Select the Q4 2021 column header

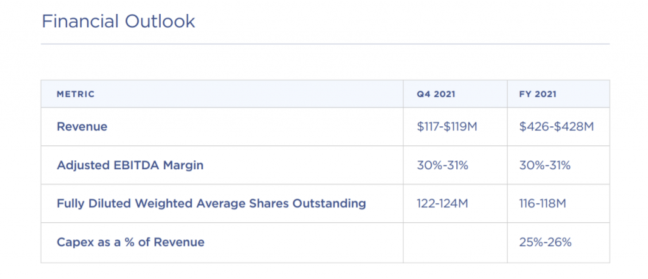click(436, 94)
